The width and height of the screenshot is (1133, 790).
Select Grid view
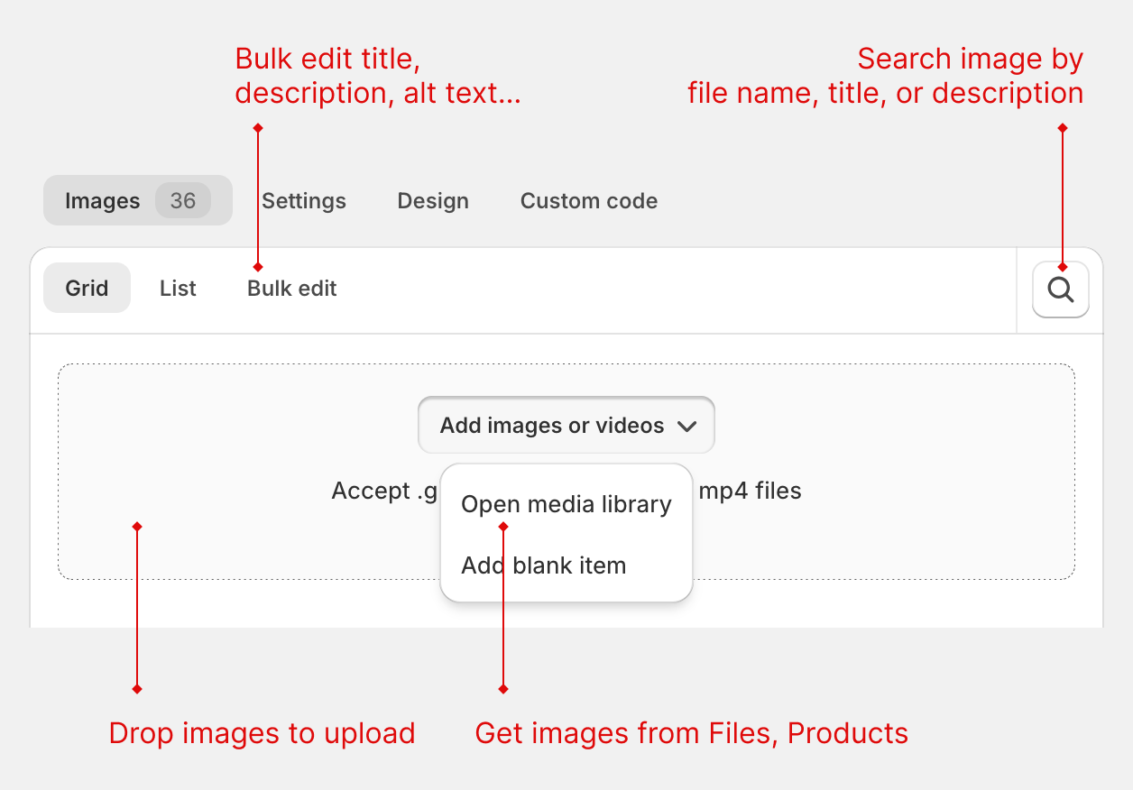point(87,288)
